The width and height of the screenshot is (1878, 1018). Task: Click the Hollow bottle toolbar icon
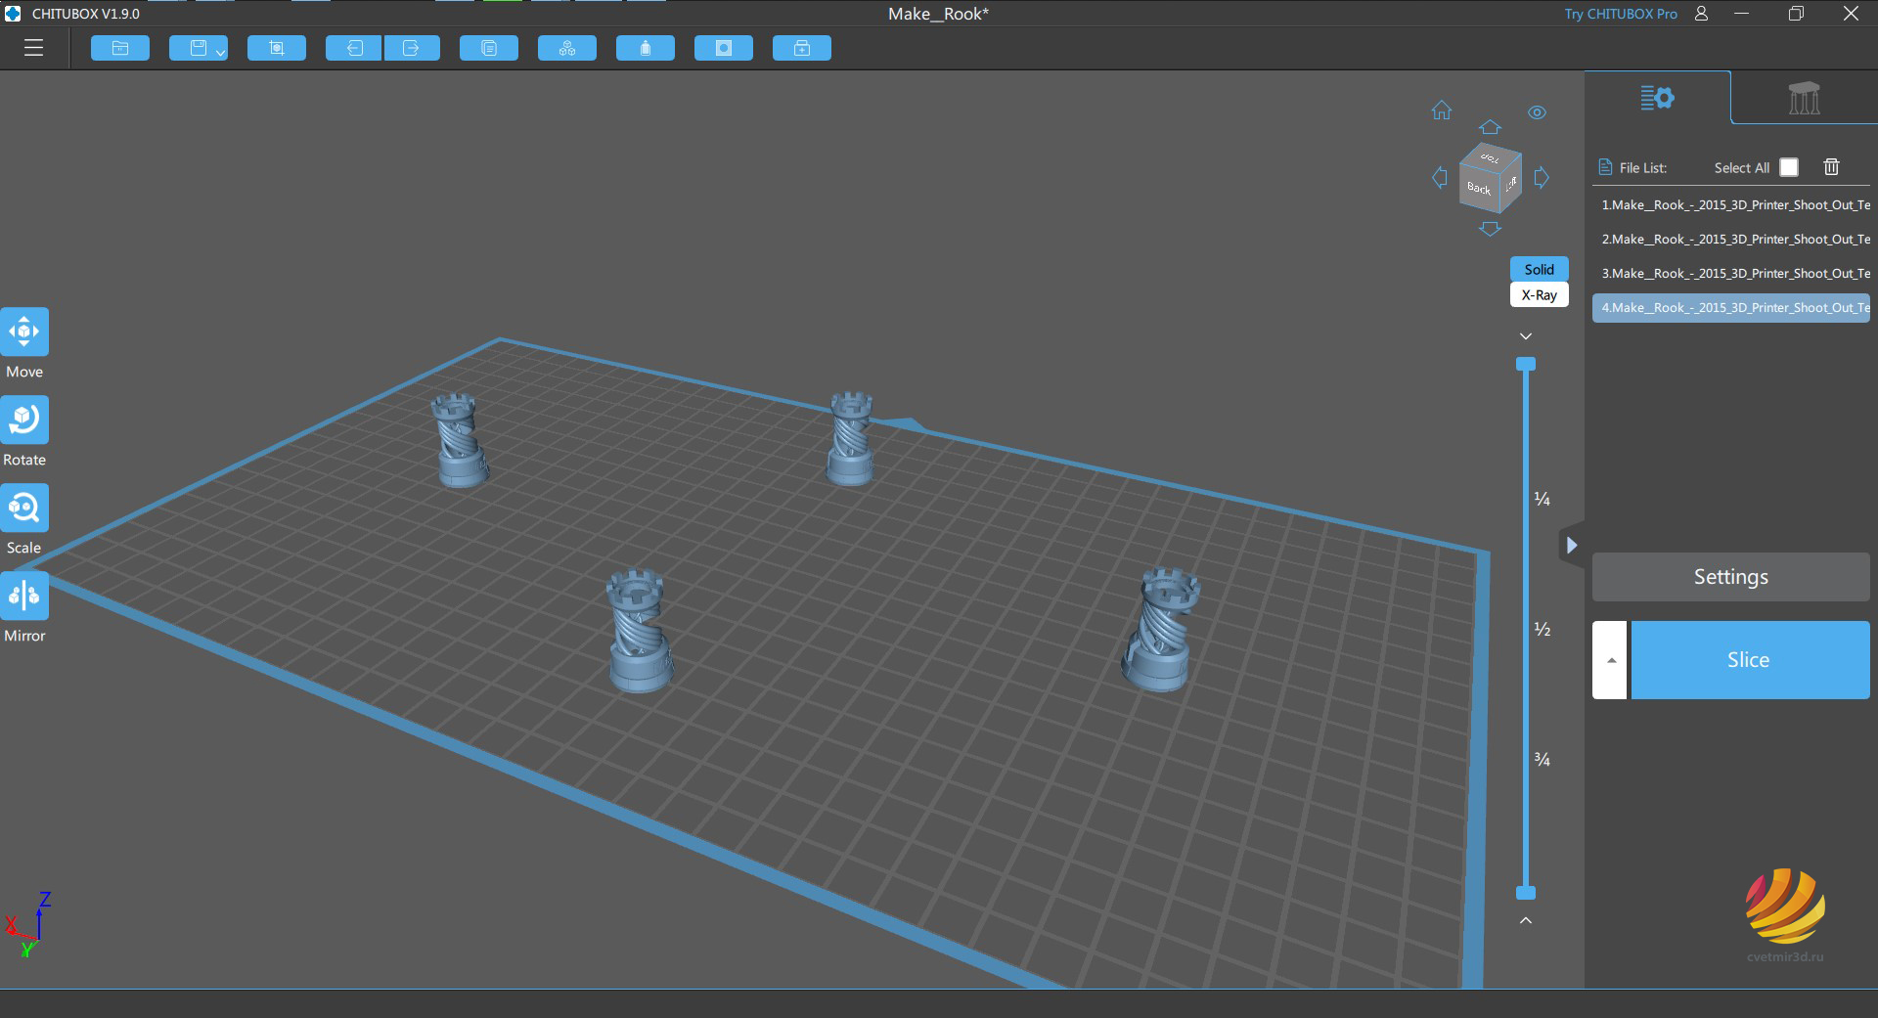646,48
